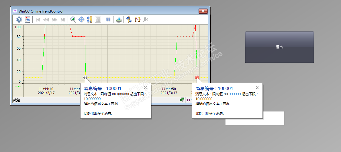
Task: Click the 20 value axis label
Action: coord(19,72)
